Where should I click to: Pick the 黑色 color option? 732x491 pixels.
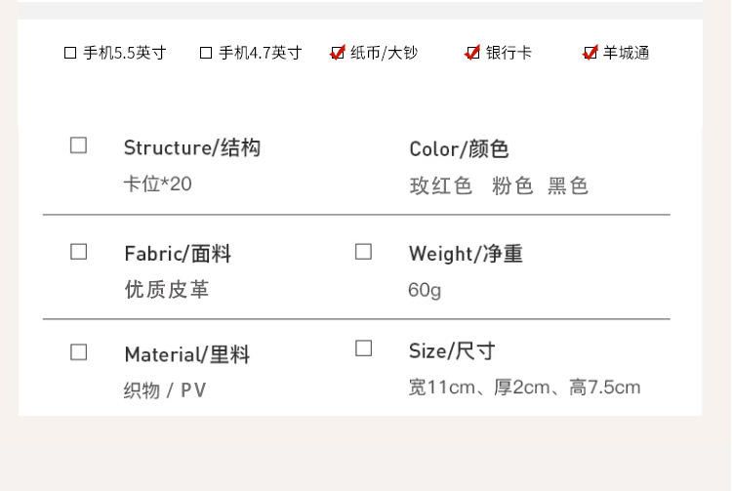pyautogui.click(x=568, y=186)
